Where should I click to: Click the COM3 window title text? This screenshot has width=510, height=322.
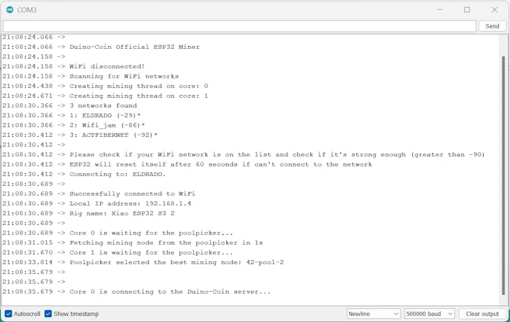point(27,10)
